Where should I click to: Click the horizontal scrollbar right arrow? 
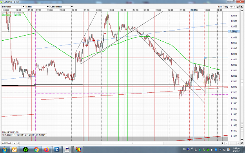(x=223, y=143)
